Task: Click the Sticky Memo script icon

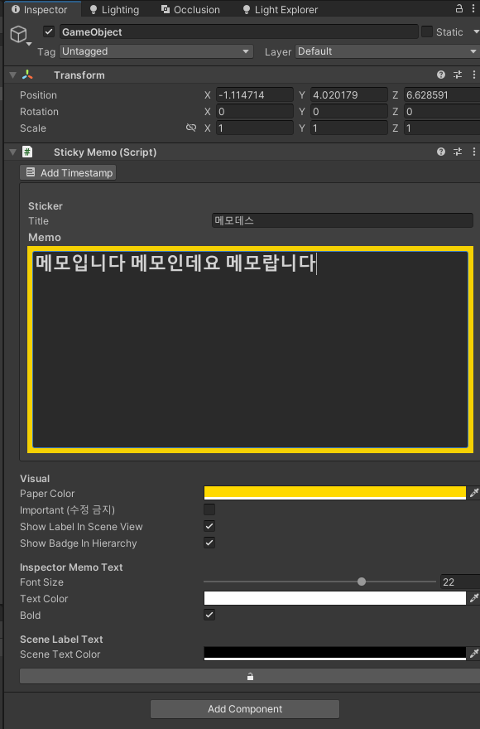Action: tap(27, 152)
